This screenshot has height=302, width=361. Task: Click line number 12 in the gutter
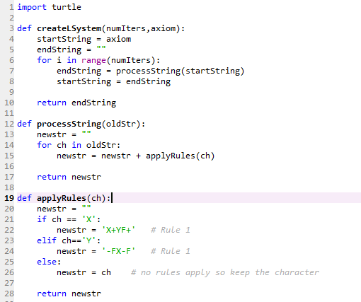(x=9, y=124)
